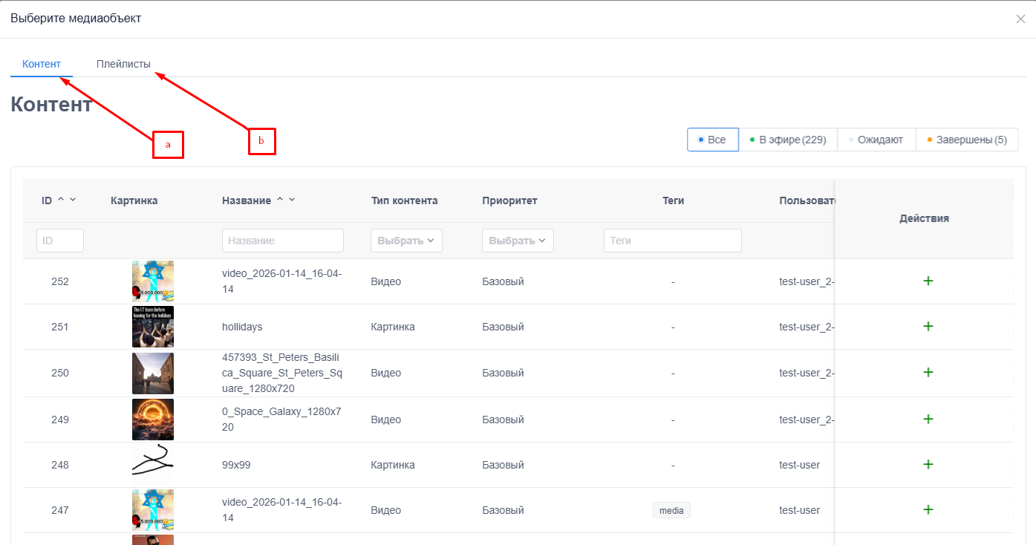The image size is (1036, 545).
Task: Click the Действия column header
Action: (924, 218)
